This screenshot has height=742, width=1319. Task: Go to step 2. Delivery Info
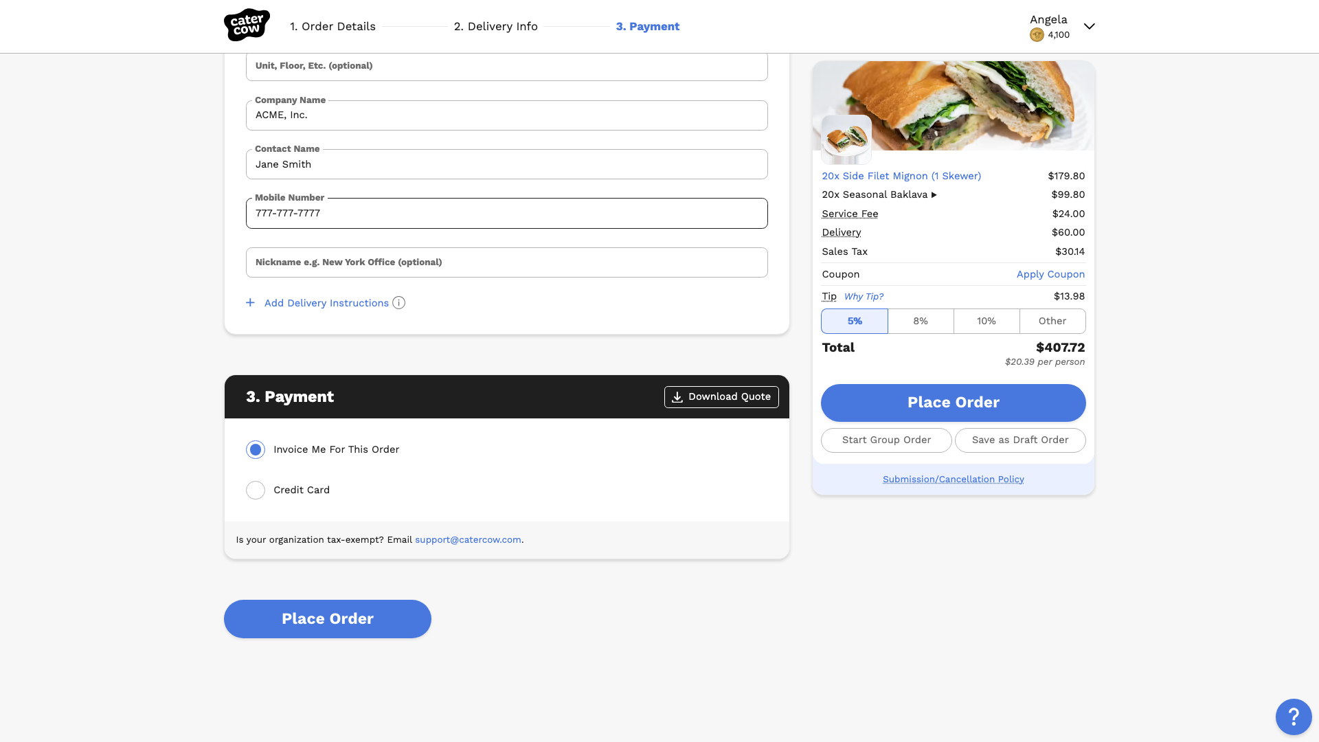pyautogui.click(x=496, y=27)
